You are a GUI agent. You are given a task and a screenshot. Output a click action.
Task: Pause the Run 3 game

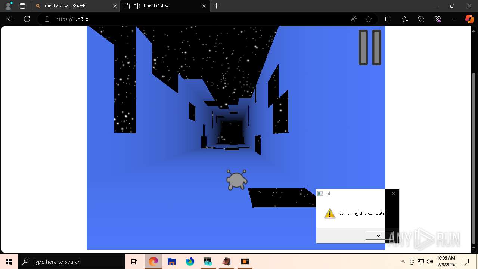tap(370, 47)
